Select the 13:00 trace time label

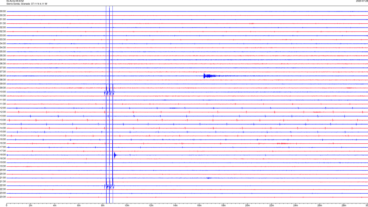[x=3, y=116]
